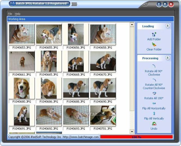The width and height of the screenshot is (181, 146).
Task: Select the P1040665.JPG thumbnail
Action: 49,61
